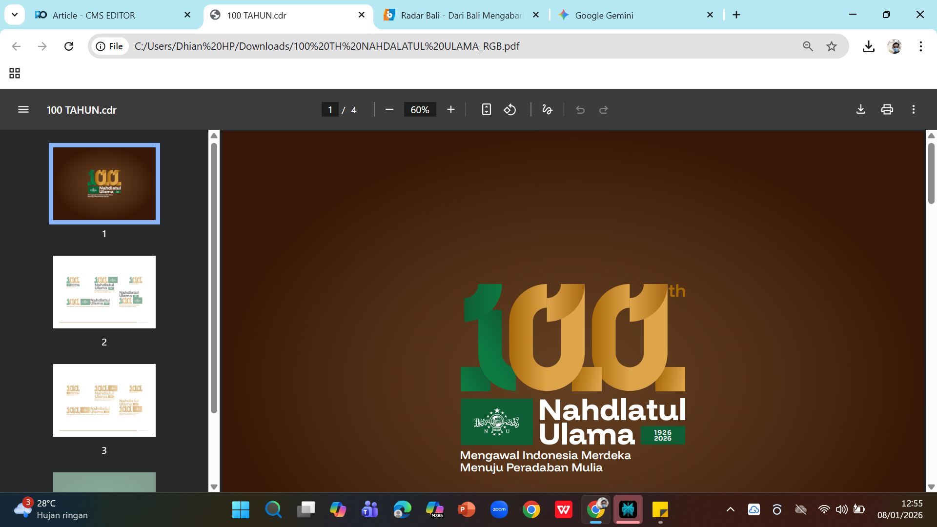Zoom in the PDF with plus button

coord(451,110)
